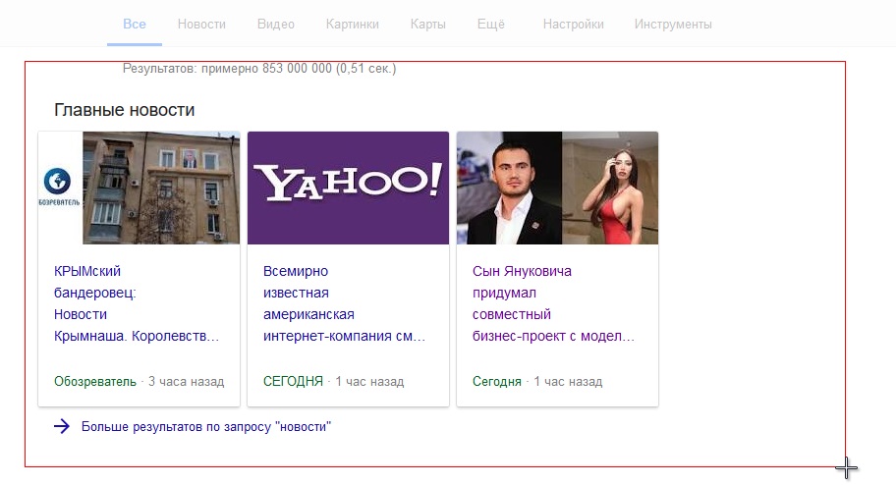The width and height of the screenshot is (896, 485).
Task: Expand the 'Ещё' menu
Action: 490,24
